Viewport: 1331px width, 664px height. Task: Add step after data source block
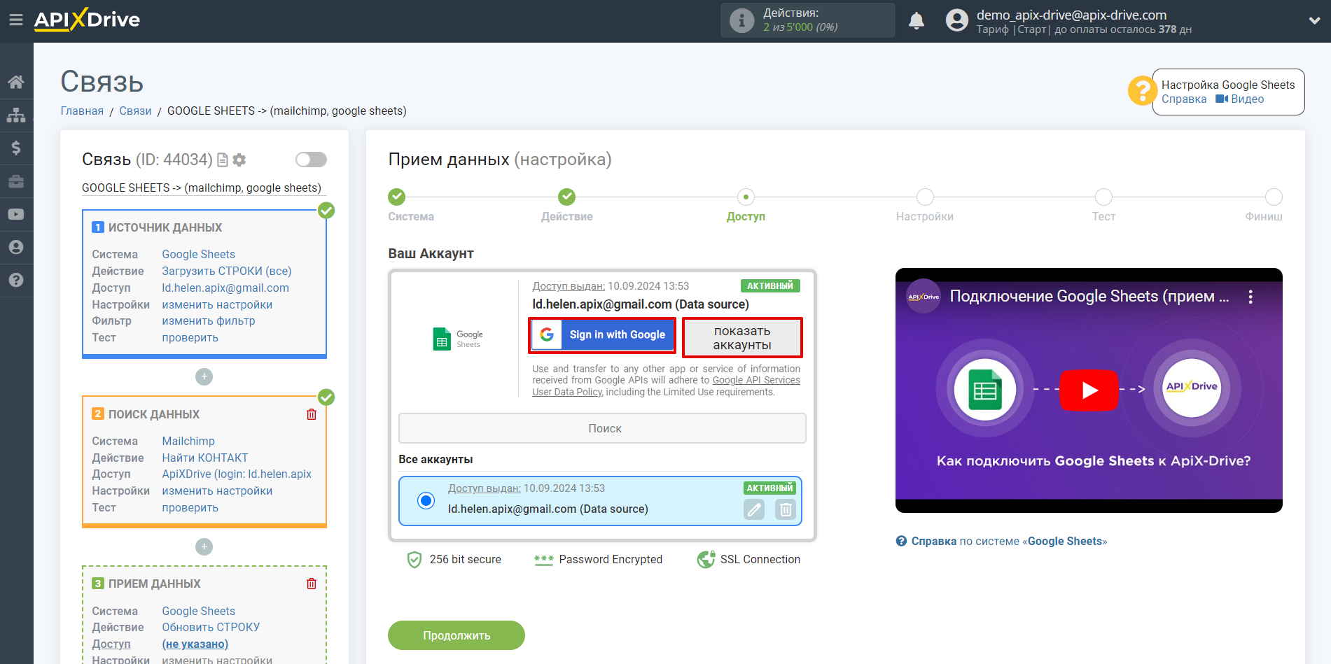(x=204, y=376)
